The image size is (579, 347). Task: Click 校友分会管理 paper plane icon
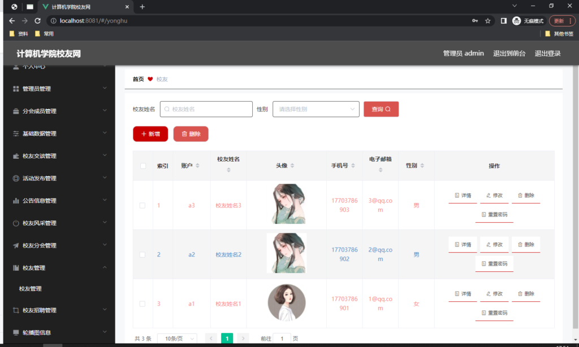16,245
